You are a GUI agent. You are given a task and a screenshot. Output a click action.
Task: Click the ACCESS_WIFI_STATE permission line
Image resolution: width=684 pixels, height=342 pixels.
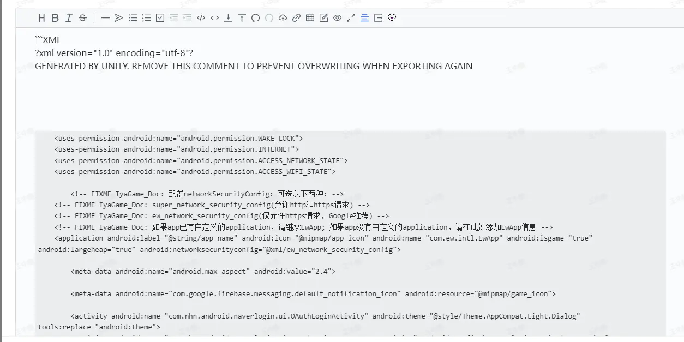click(x=195, y=172)
